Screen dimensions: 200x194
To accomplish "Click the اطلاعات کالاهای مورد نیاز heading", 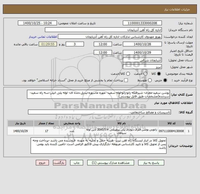I will pos(173,103).
